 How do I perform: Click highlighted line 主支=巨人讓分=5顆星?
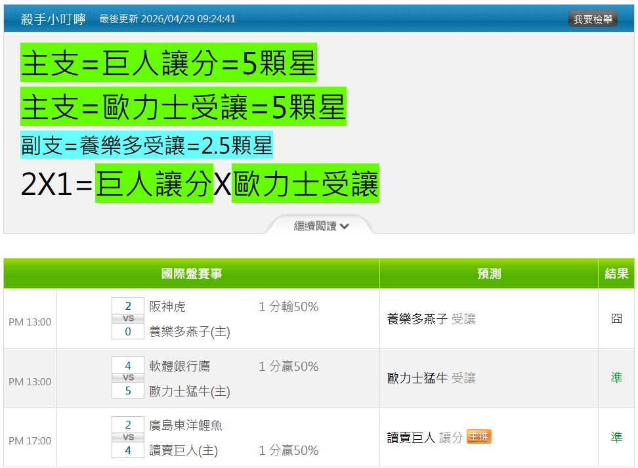click(169, 62)
